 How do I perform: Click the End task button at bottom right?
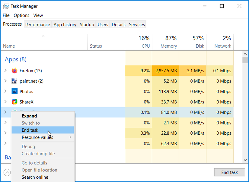229,172
